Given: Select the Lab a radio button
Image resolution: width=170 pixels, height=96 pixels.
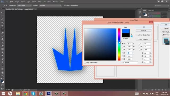Looking at the screenshot, I should (x=140, y=47).
